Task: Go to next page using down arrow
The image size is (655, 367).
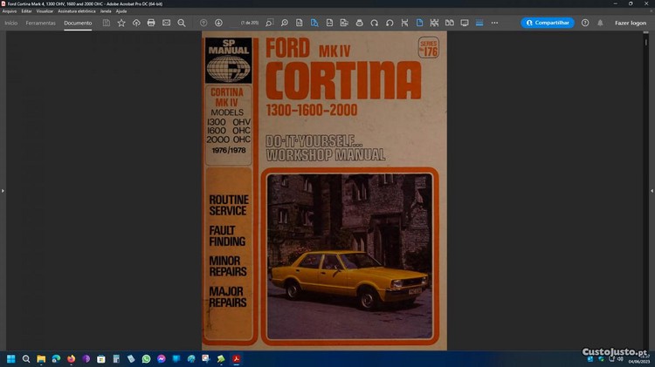Action: click(218, 23)
